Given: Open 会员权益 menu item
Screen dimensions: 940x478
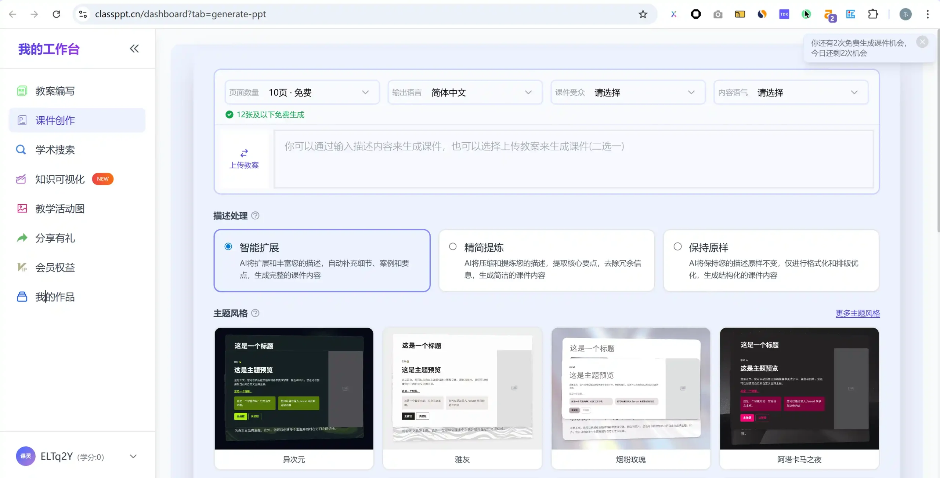Looking at the screenshot, I should [x=55, y=267].
